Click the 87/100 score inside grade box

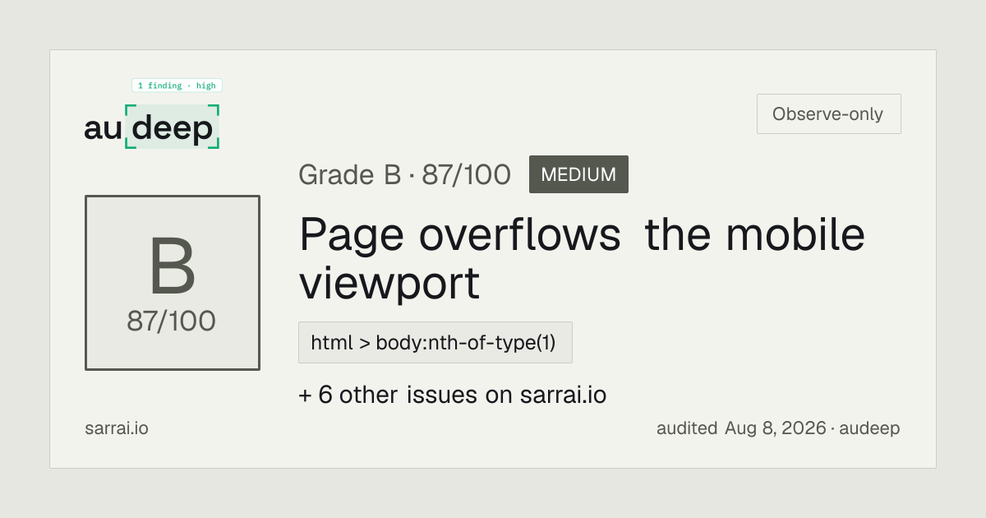click(172, 321)
